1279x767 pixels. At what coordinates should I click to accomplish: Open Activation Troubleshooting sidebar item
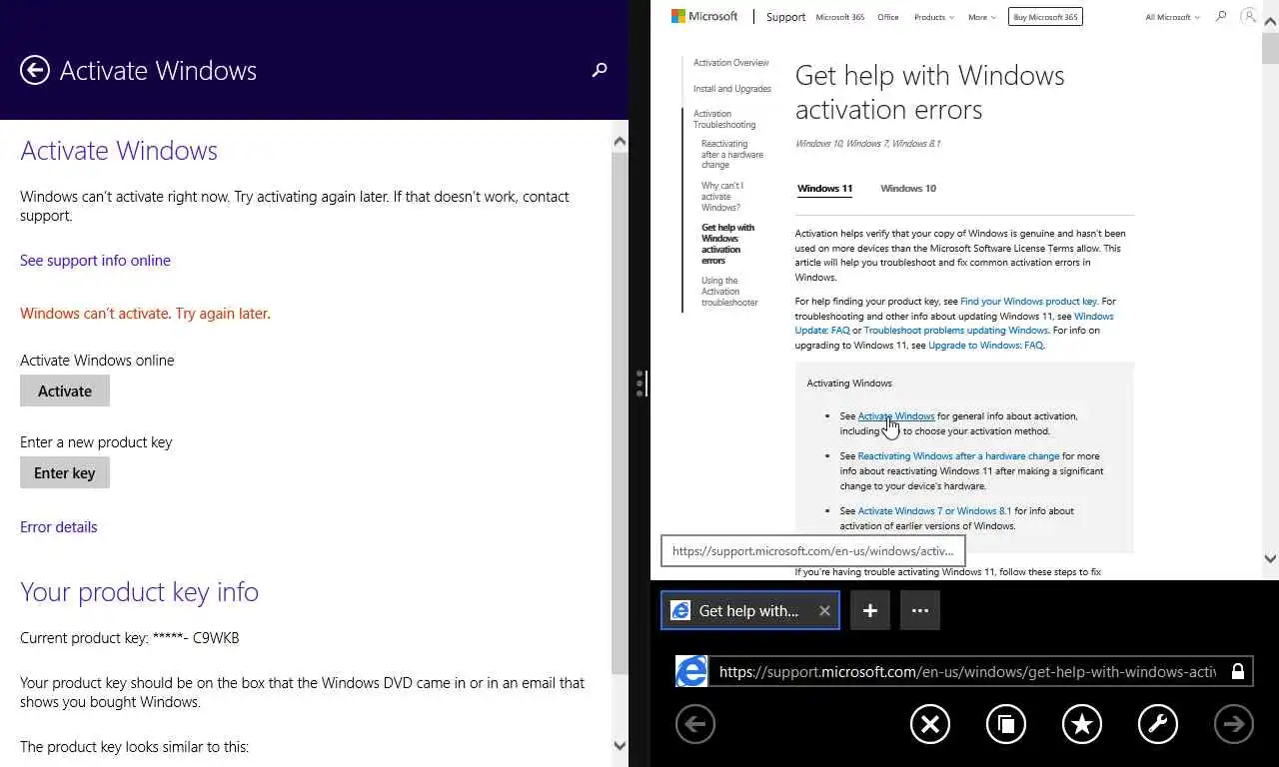coord(724,119)
